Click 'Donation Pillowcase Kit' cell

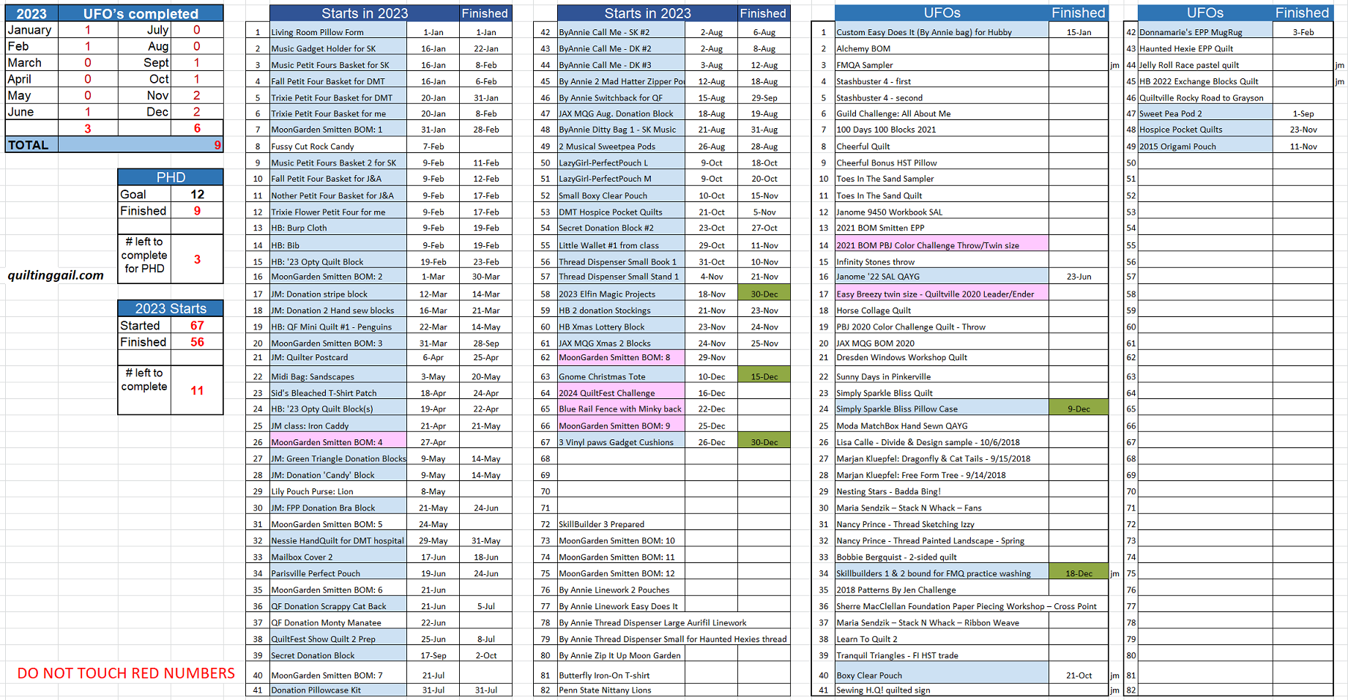[x=338, y=690]
